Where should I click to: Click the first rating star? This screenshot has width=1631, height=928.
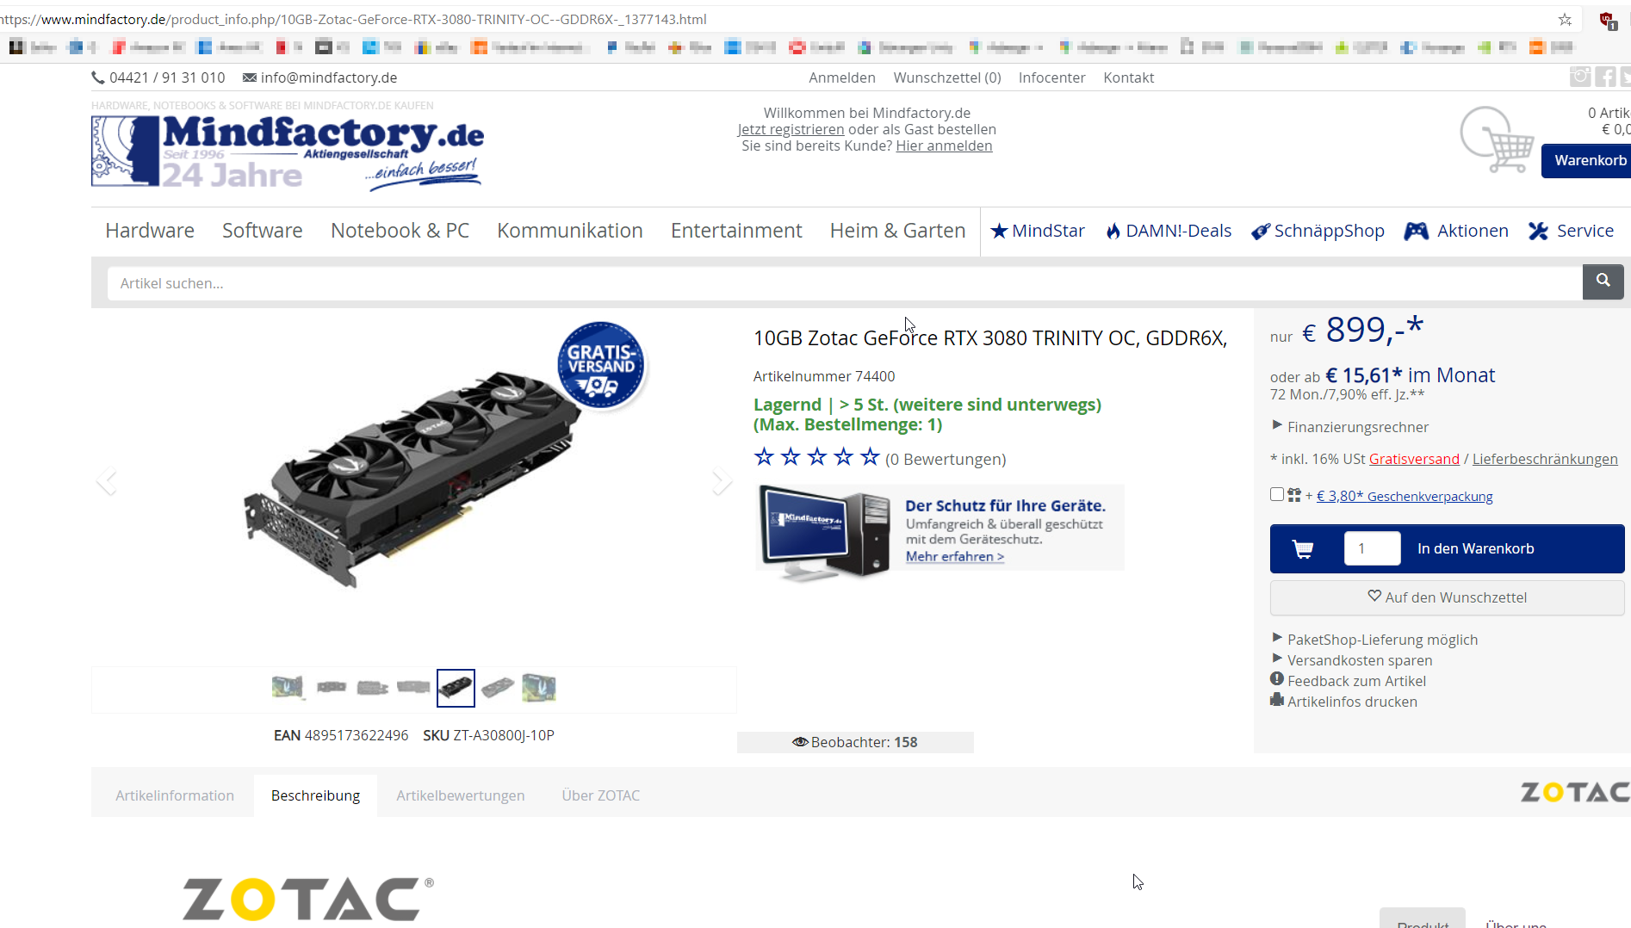click(764, 457)
